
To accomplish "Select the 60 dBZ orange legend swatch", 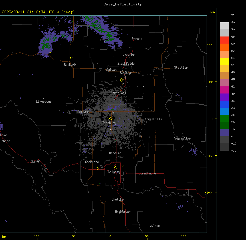I will [224, 47].
